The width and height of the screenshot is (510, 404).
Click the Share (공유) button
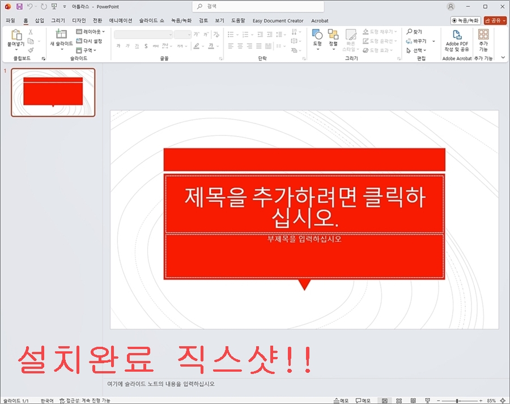pyautogui.click(x=495, y=20)
